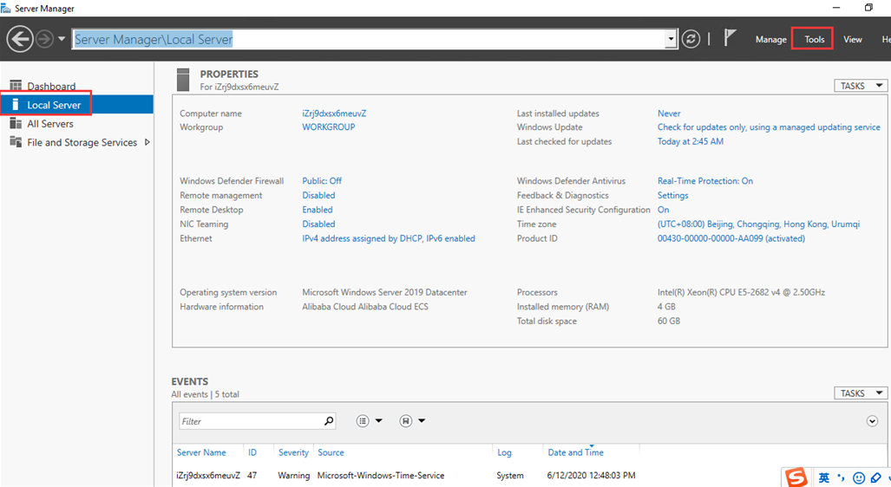The width and height of the screenshot is (891, 487).
Task: Open the Manage menu
Action: click(x=770, y=39)
